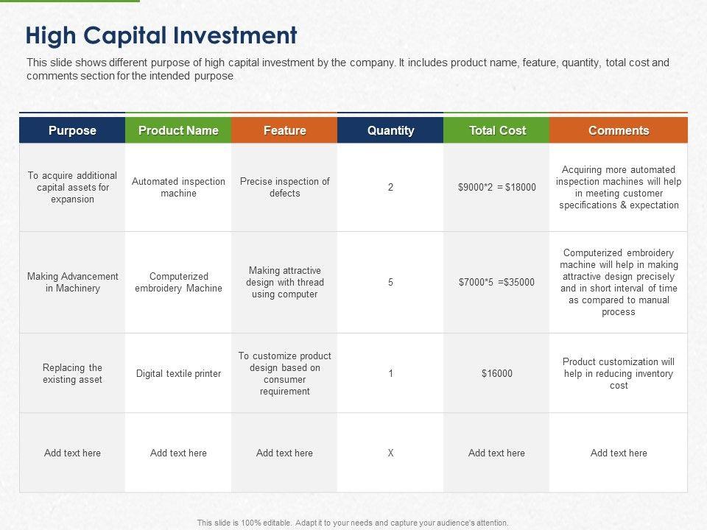707x530 pixels.
Task: Click the Digital textile printer cell
Action: click(x=178, y=374)
